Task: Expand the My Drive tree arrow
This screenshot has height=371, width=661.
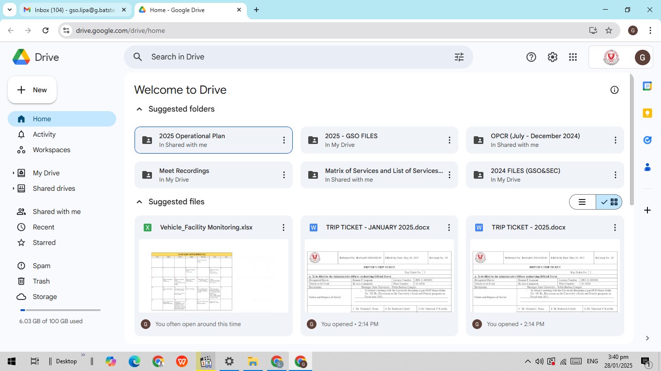Action: (13, 173)
